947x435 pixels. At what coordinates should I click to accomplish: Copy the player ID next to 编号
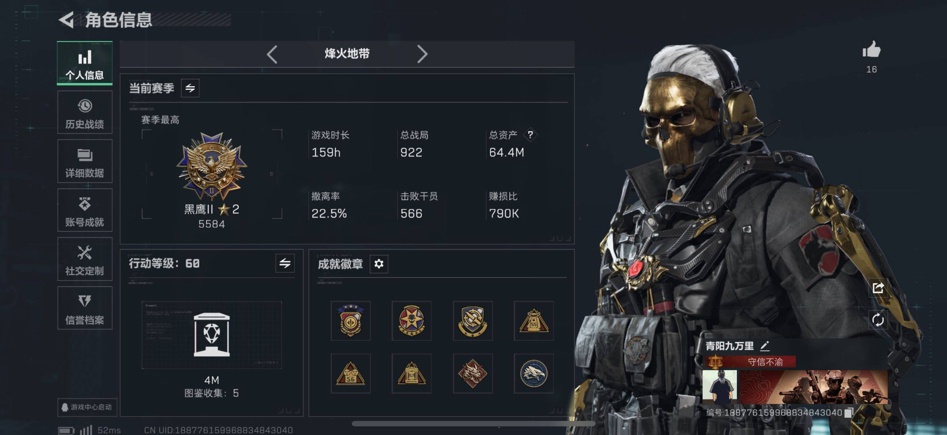[848, 413]
